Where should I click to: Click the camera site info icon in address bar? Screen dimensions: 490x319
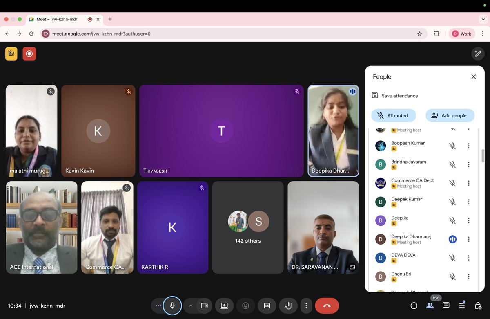[x=46, y=34]
